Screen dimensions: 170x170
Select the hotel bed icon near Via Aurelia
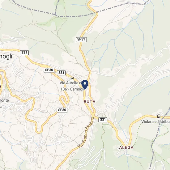[x=72, y=78]
